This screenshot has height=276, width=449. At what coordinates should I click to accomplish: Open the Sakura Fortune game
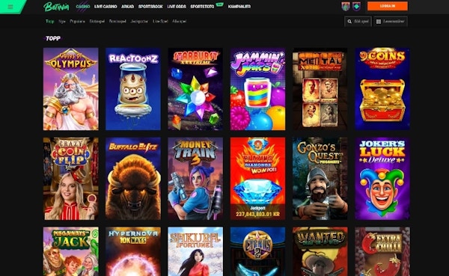[195, 251]
